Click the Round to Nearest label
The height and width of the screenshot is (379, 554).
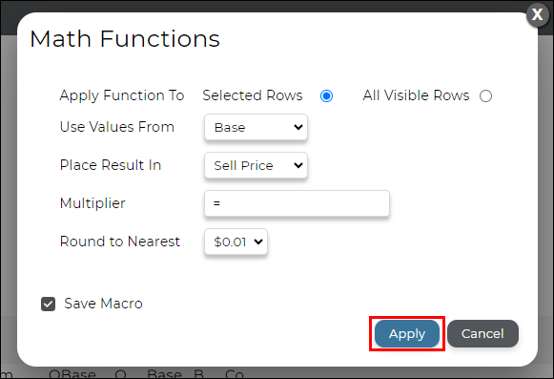pyautogui.click(x=120, y=242)
